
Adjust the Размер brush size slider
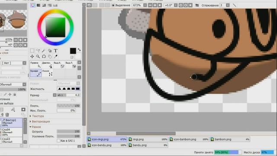point(69,95)
